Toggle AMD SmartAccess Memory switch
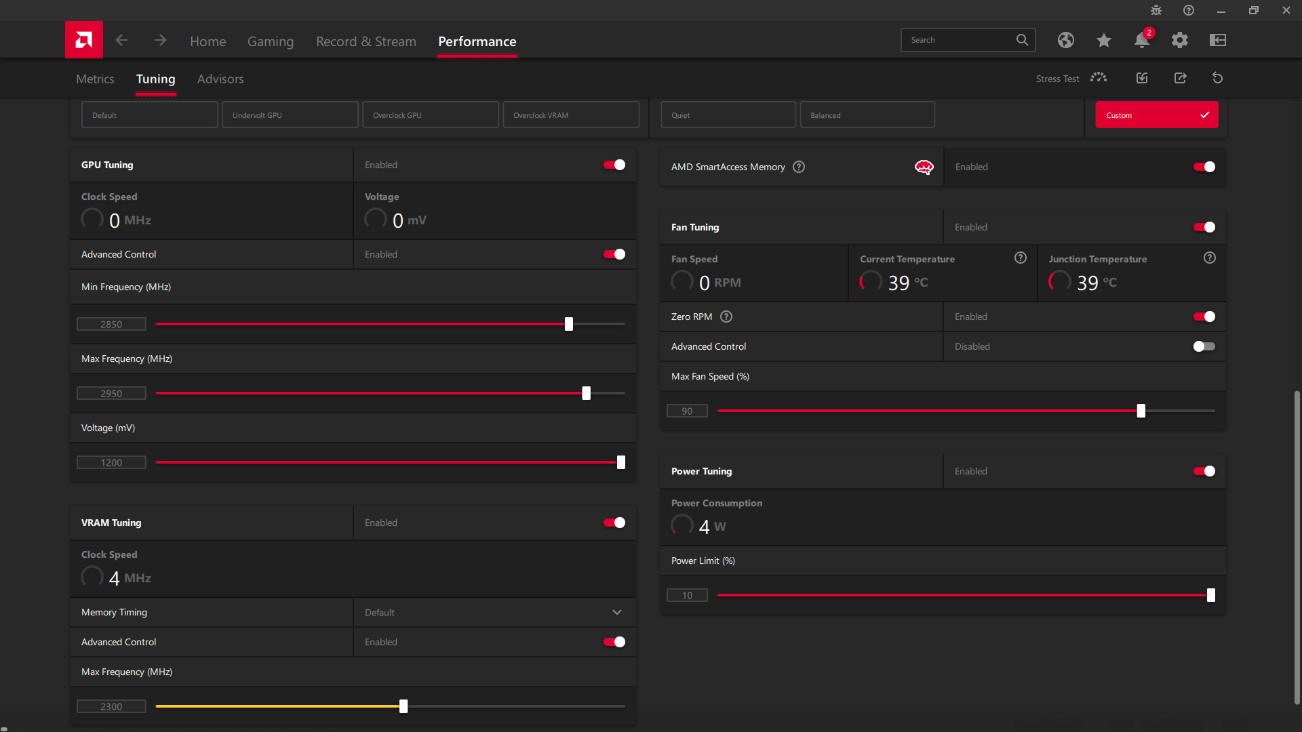Screen dimensions: 1302x732 [1204, 167]
